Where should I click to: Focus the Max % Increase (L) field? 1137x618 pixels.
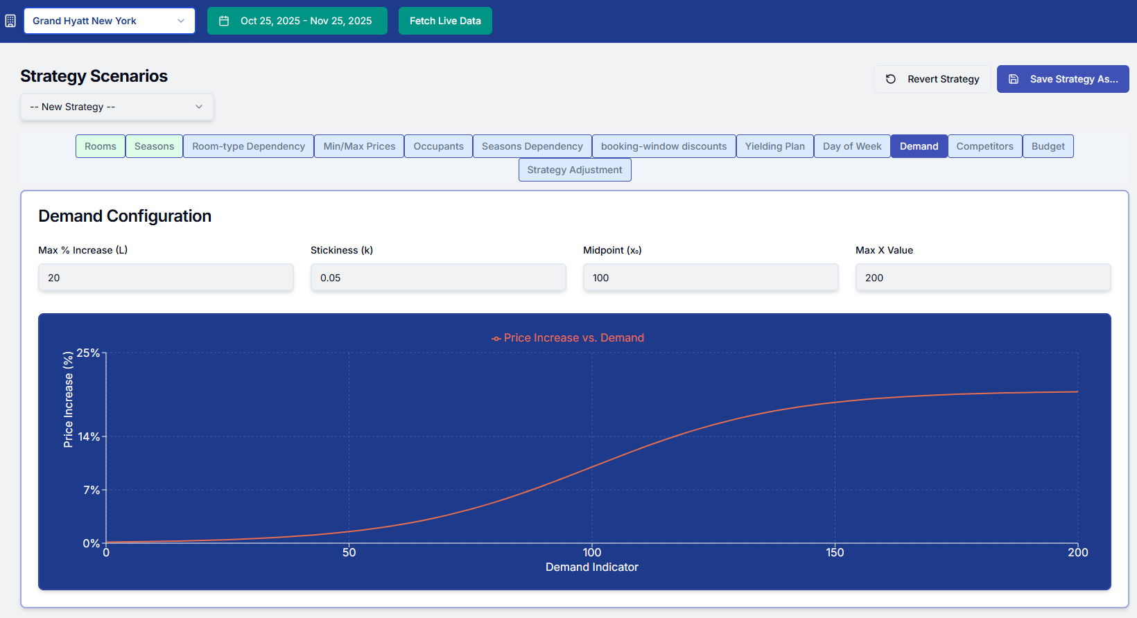(x=166, y=278)
